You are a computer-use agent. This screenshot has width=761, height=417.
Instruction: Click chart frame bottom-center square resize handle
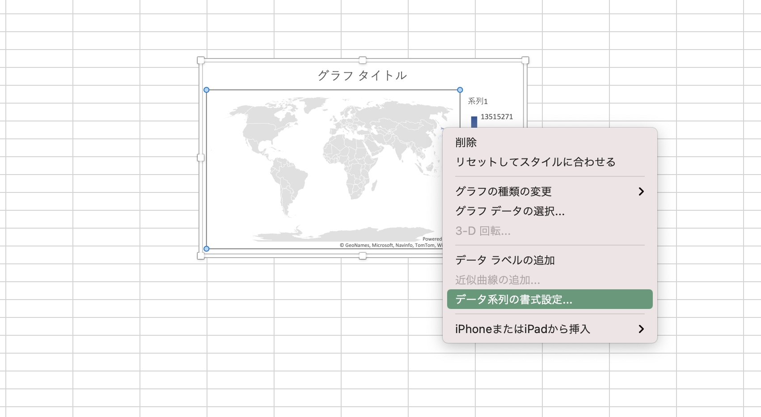363,256
